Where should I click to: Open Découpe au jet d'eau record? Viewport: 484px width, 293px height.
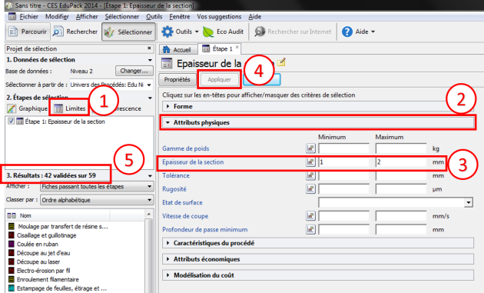pyautogui.click(x=43, y=253)
